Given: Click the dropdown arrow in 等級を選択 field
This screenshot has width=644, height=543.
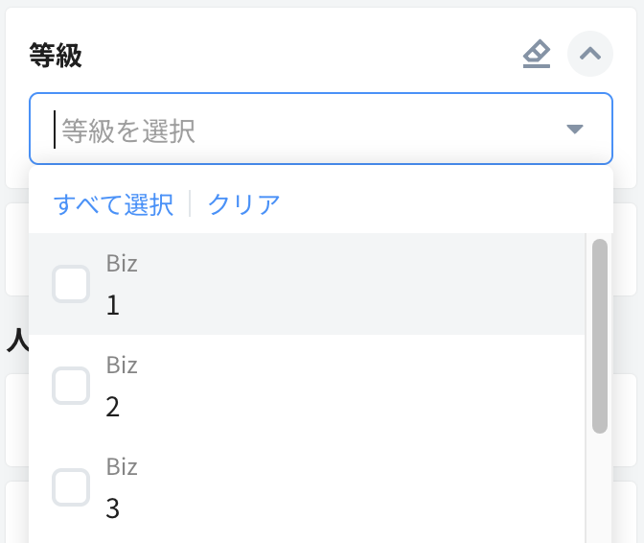Looking at the screenshot, I should click(575, 129).
